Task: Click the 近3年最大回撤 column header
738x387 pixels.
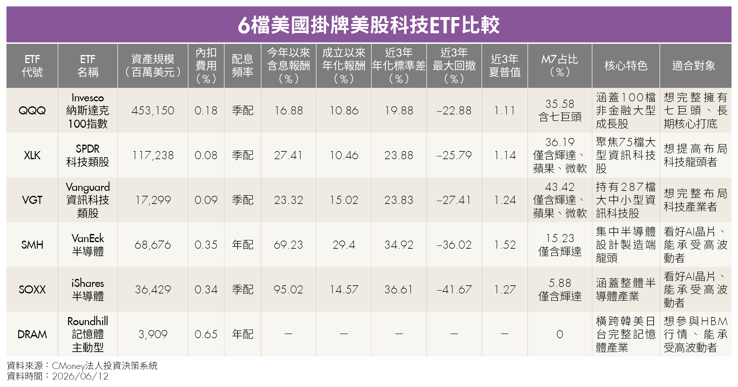Action: coord(454,66)
